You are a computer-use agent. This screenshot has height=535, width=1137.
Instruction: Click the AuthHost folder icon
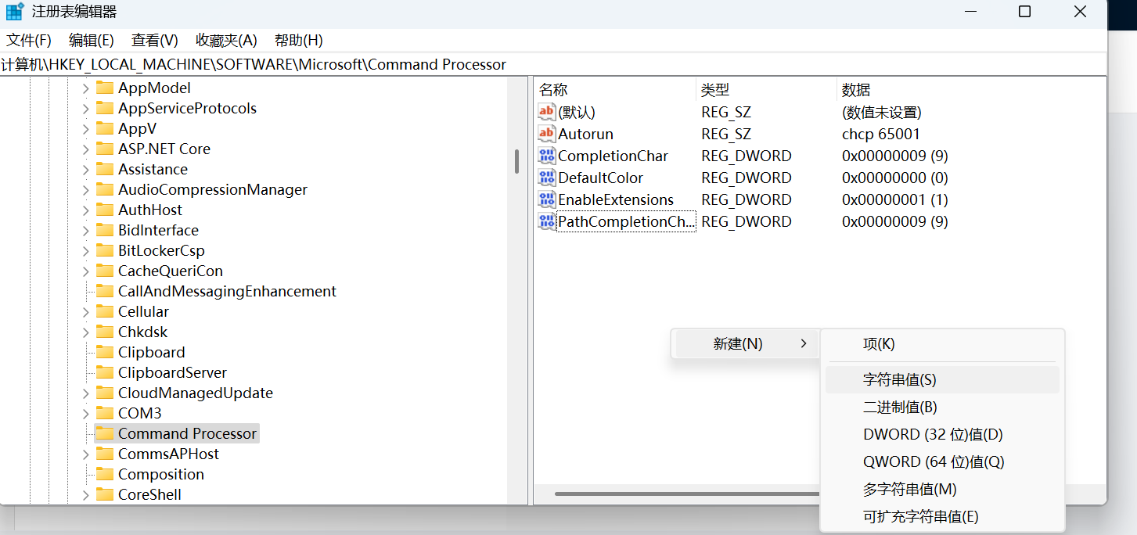[x=105, y=210]
